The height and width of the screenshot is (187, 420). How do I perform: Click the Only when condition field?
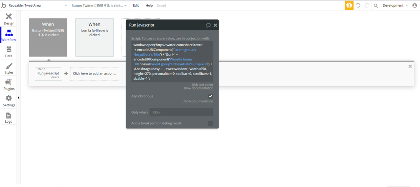point(181,112)
